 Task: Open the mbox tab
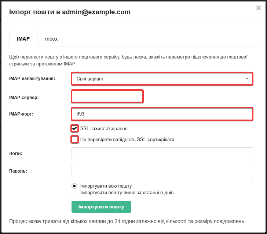coord(51,38)
